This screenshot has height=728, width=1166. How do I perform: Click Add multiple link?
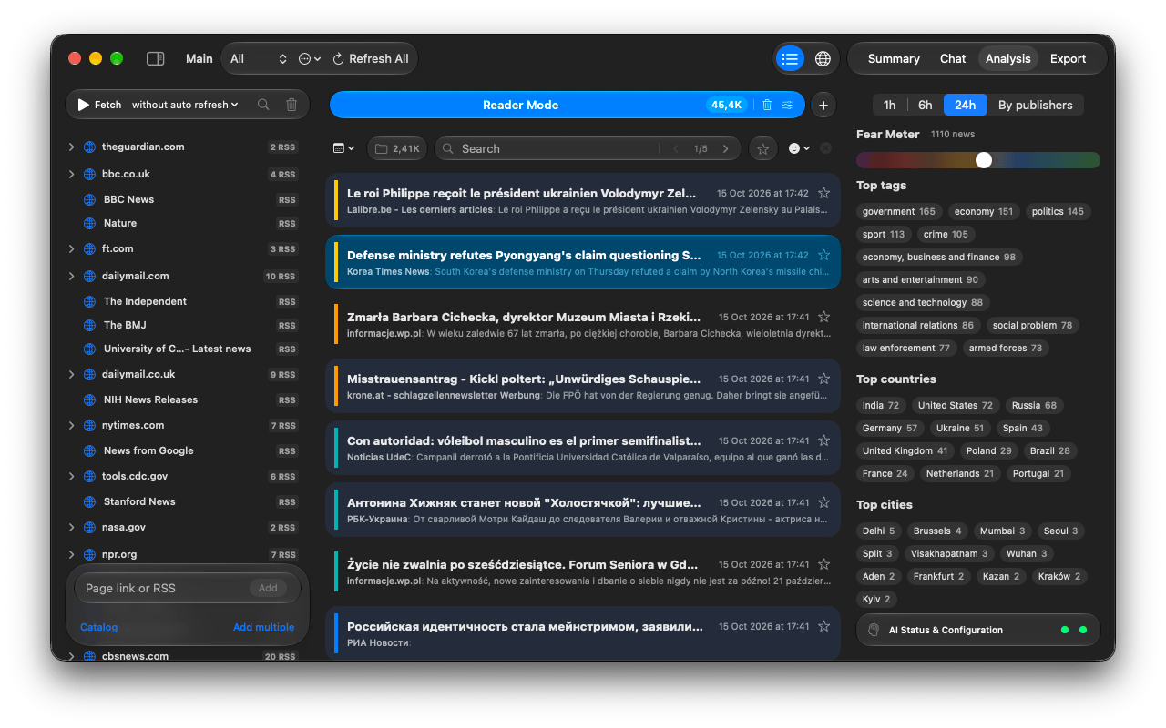263,627
